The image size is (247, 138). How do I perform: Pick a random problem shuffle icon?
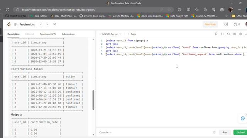pyautogui.click(x=55, y=24)
